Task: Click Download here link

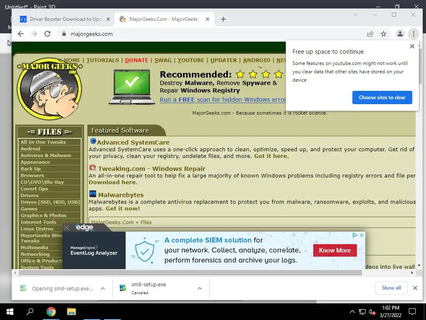Action: click(x=112, y=182)
